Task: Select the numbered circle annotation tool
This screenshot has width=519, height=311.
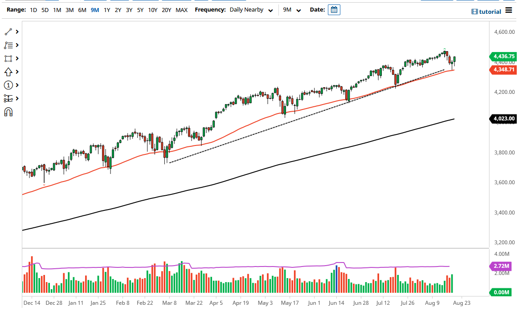Action: coord(9,85)
